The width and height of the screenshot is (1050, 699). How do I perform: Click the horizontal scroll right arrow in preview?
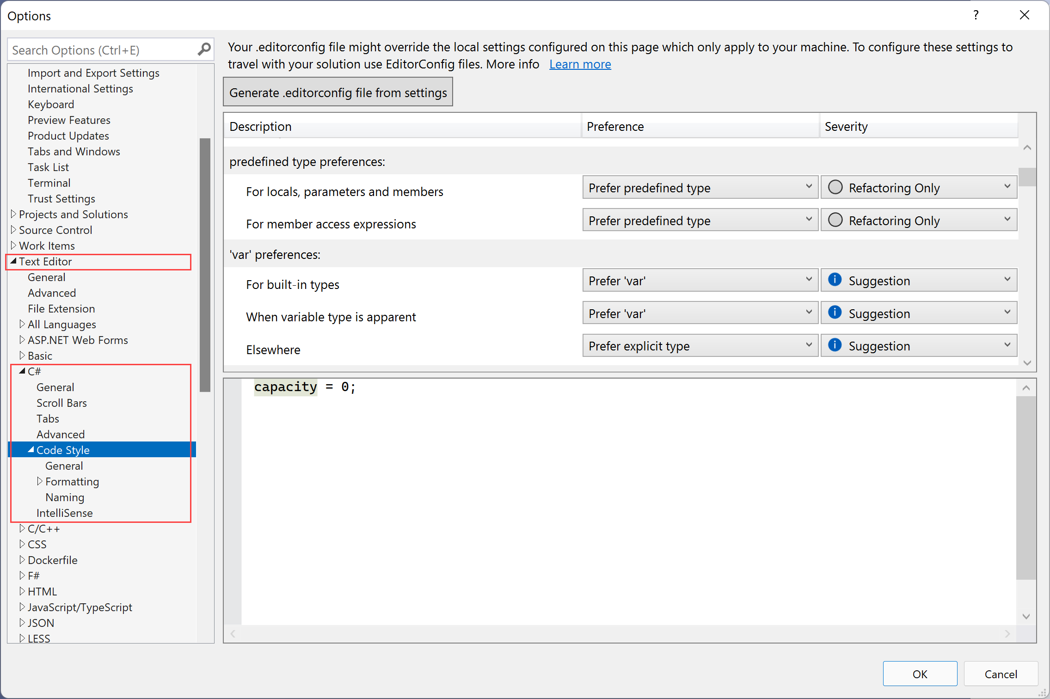(1007, 634)
